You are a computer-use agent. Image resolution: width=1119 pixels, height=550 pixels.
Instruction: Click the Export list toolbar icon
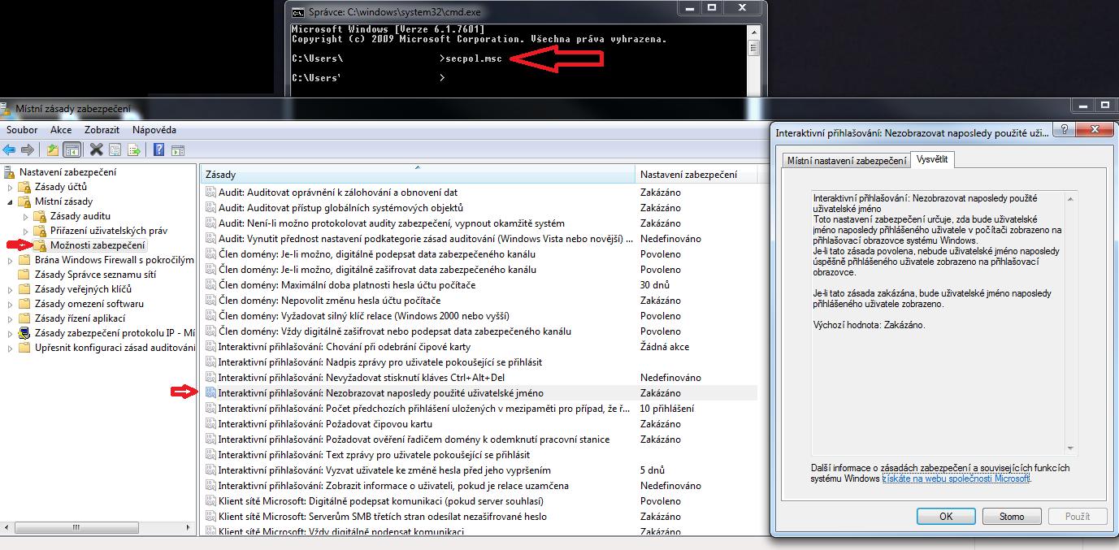[x=134, y=149]
